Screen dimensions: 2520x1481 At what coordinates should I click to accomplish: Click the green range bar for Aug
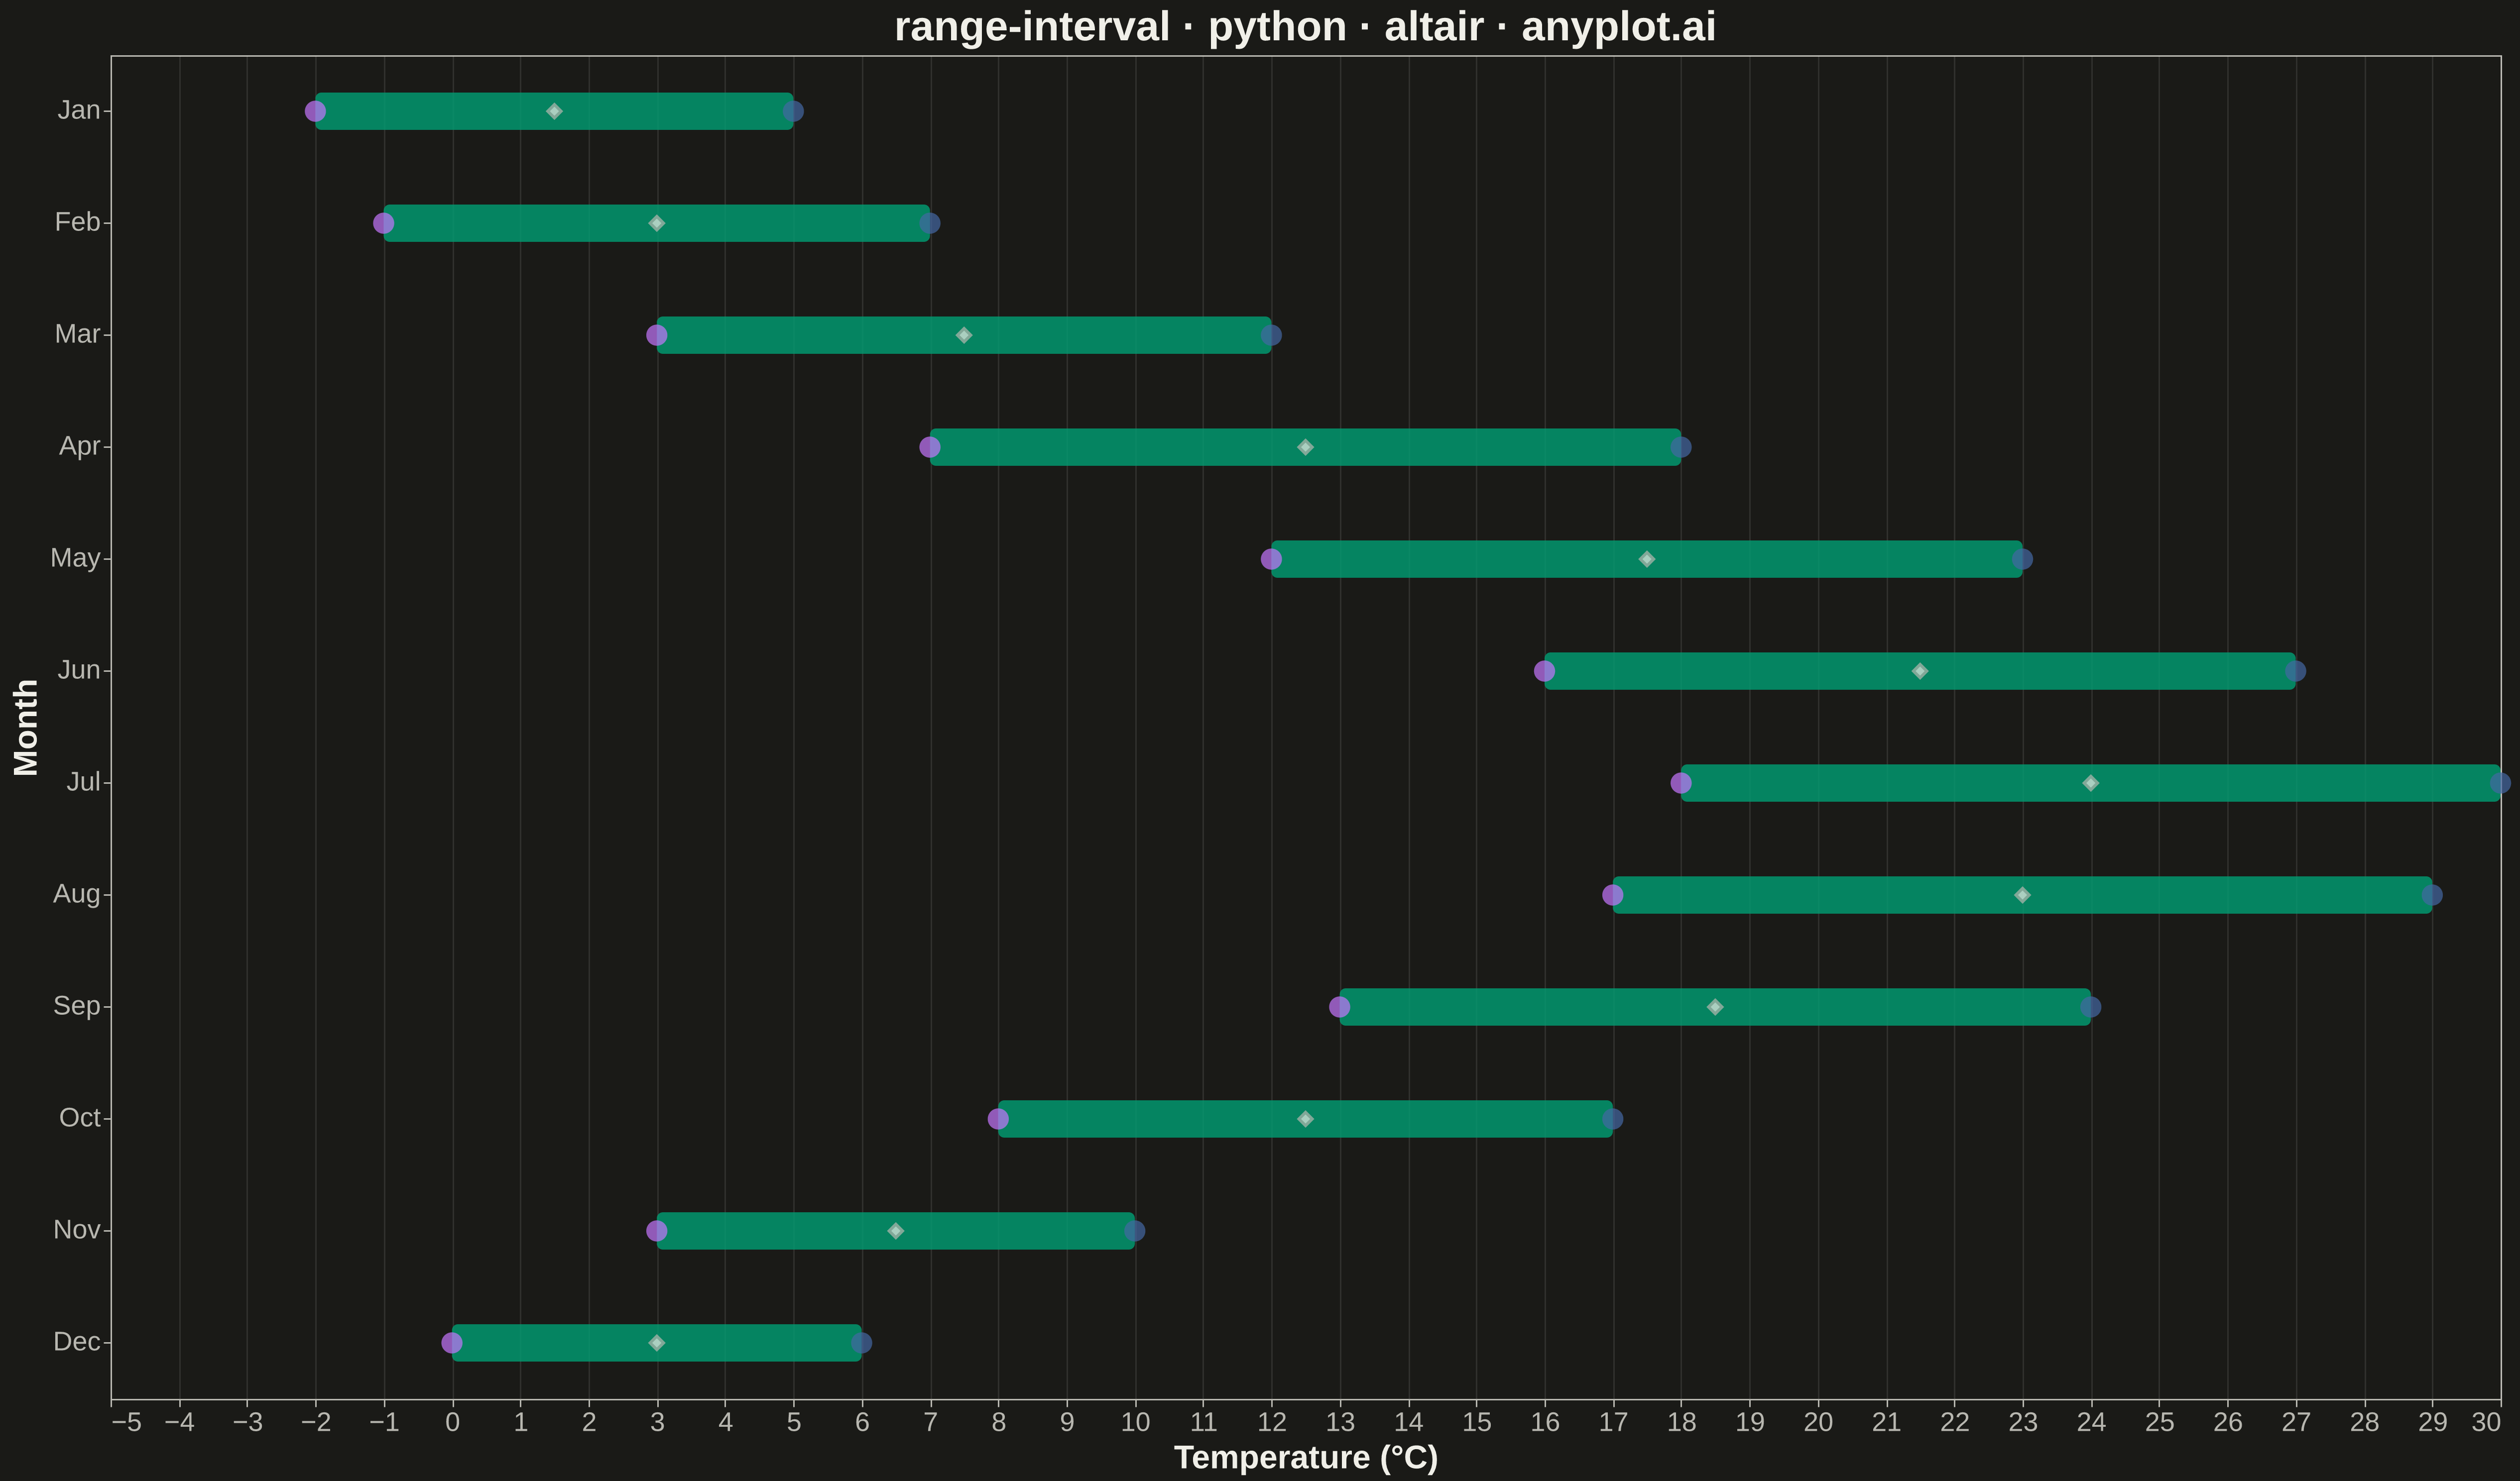pyautogui.click(x=2022, y=894)
